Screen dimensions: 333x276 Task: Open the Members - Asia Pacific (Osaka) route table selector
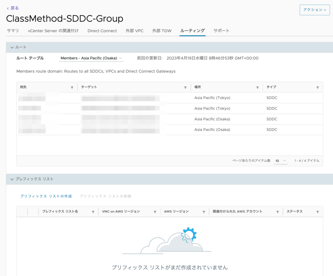coord(91,58)
